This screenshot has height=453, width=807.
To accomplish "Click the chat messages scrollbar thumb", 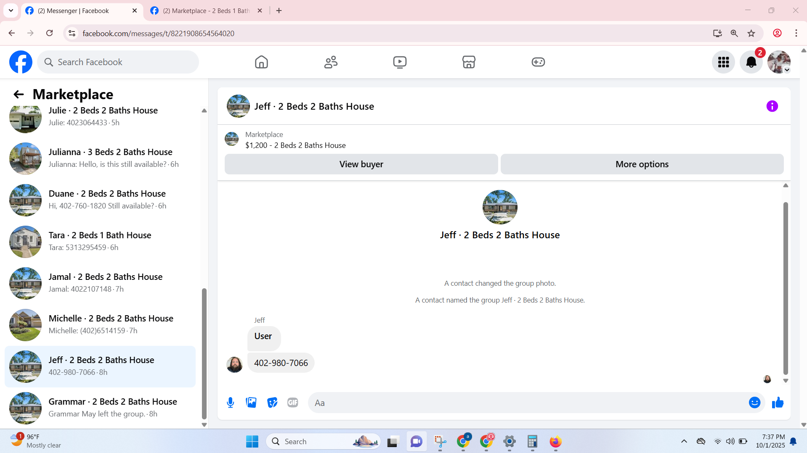I will 785,288.
